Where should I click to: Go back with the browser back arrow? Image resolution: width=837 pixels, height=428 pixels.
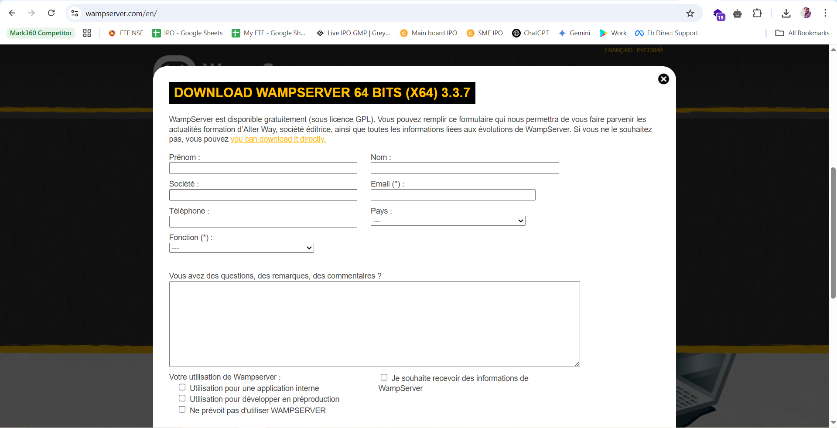[x=12, y=13]
